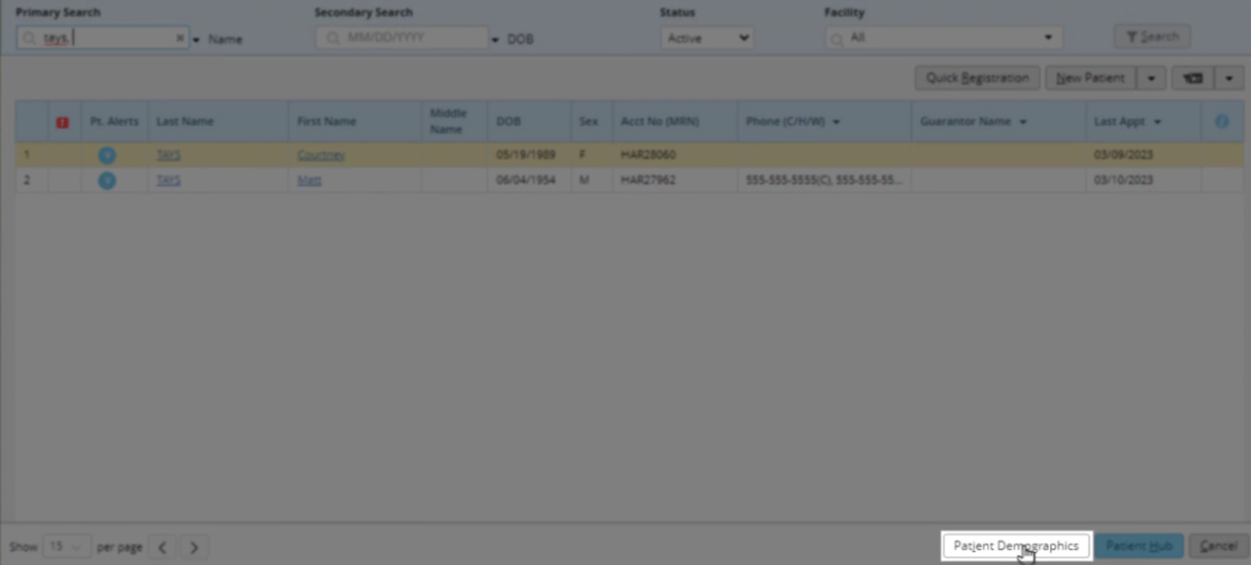This screenshot has height=565, width=1251.
Task: Click the card scanner icon button
Action: click(x=1193, y=78)
